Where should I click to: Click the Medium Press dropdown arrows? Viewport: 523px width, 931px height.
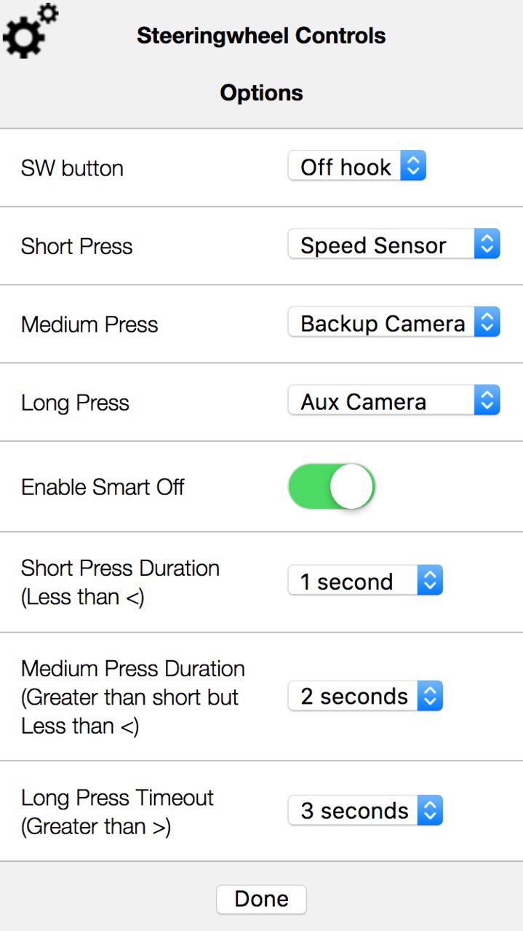pyautogui.click(x=487, y=322)
